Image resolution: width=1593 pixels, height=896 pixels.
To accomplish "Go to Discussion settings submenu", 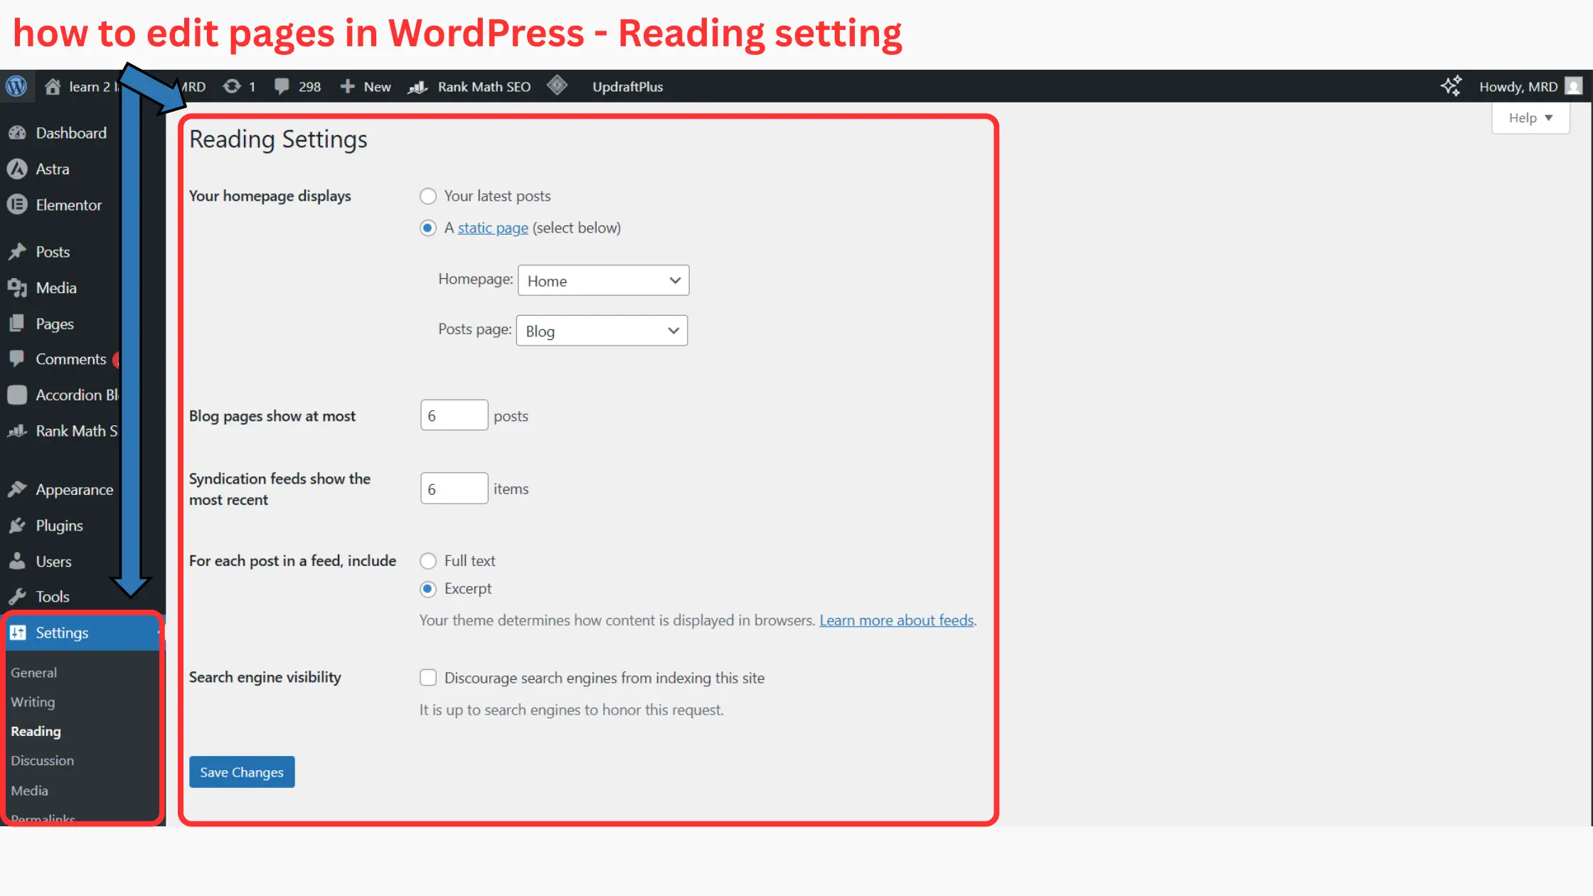I will click(42, 761).
